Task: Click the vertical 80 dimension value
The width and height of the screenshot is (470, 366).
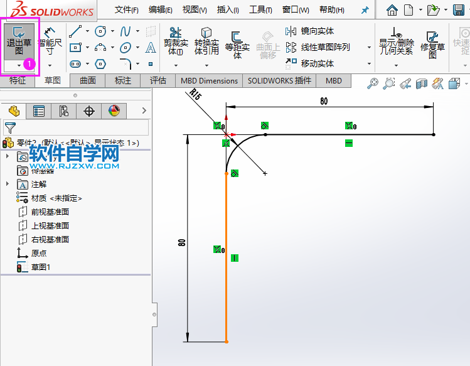Action: 181,242
